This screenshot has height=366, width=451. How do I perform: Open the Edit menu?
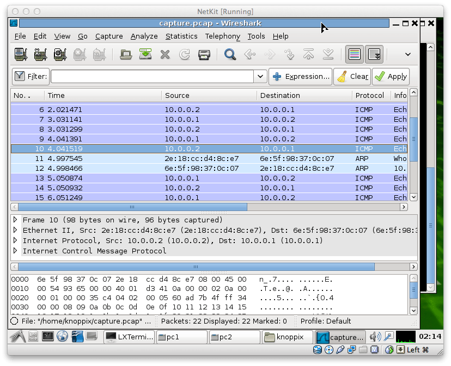click(40, 36)
